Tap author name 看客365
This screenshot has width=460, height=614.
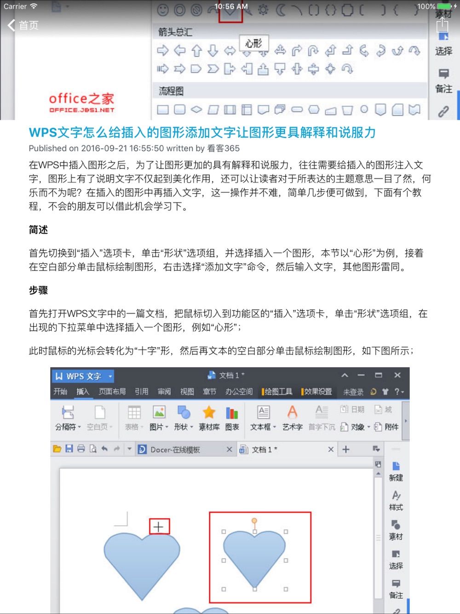click(x=223, y=148)
